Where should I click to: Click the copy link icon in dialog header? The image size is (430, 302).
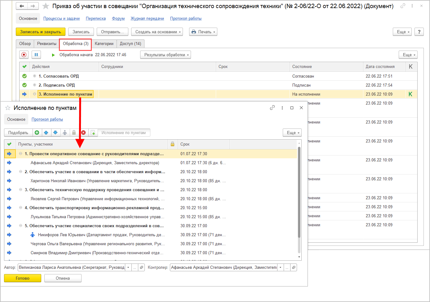pos(272,108)
